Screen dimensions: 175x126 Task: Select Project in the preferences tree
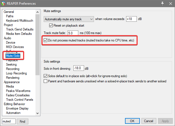pos(8,25)
